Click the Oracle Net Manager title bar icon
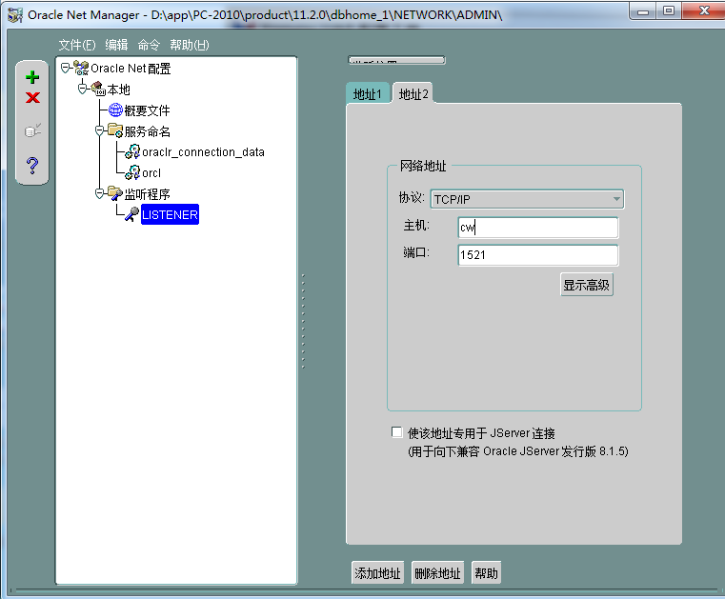725x599 pixels. coord(15,15)
